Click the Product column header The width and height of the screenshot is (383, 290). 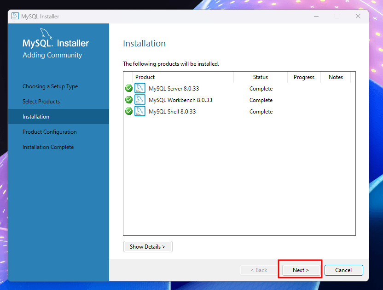(183, 77)
